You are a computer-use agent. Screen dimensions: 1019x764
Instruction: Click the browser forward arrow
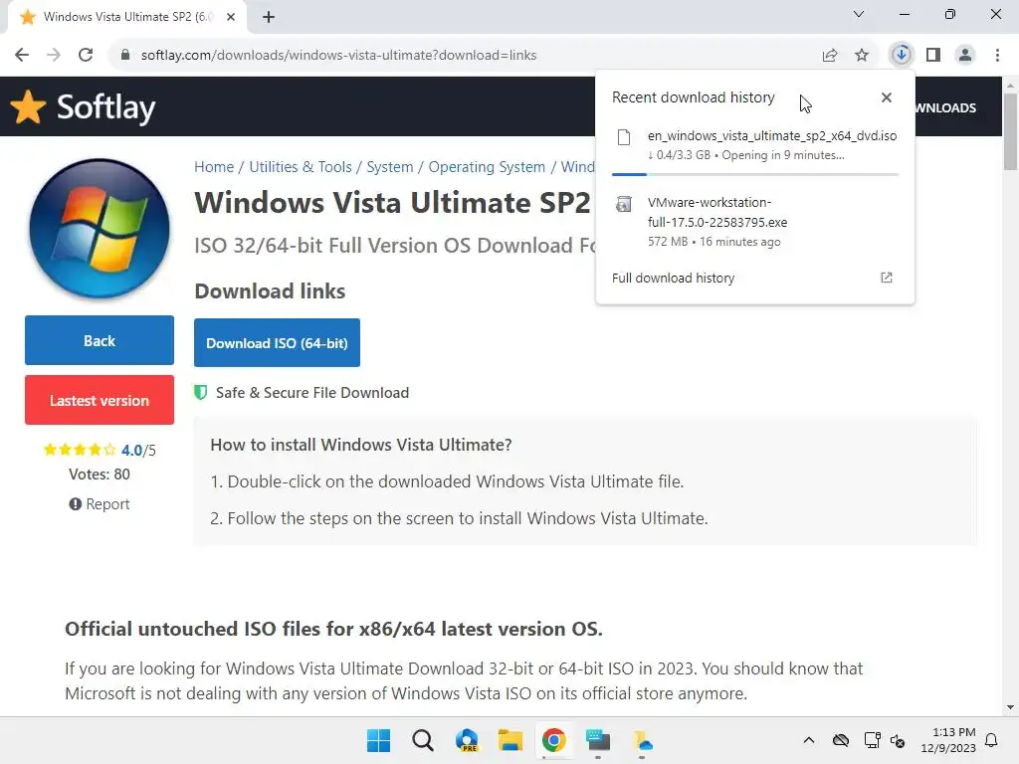click(54, 56)
